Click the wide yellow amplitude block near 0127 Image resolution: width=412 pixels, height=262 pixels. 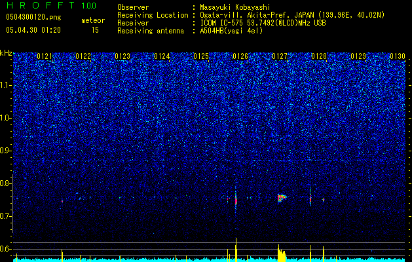282,253
